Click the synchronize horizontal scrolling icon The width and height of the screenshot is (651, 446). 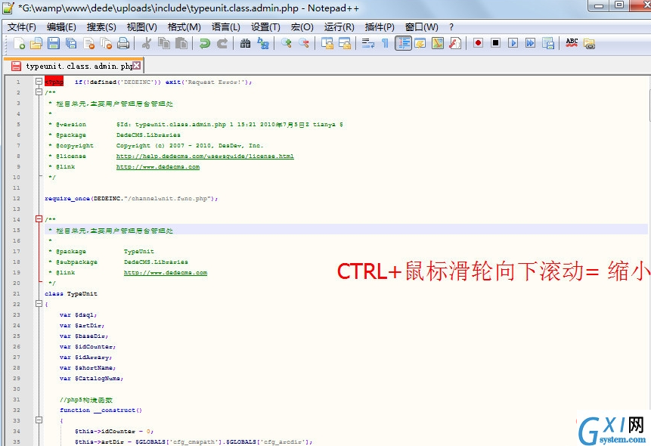(x=345, y=43)
